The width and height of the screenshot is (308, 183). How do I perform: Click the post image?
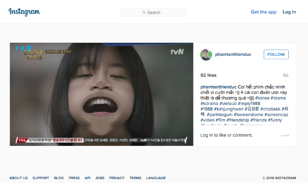(102, 94)
